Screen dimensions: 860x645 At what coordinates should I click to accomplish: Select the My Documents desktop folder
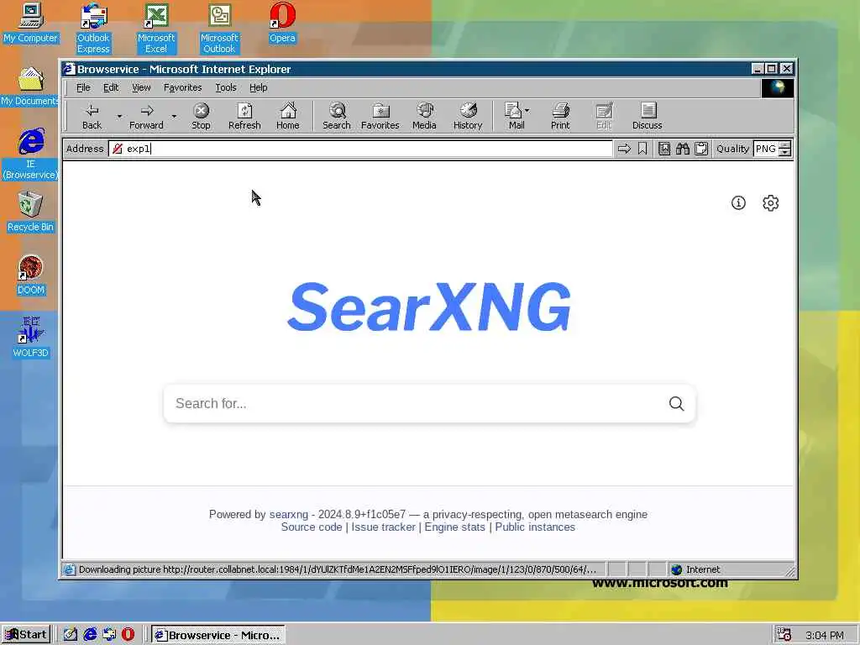30,87
